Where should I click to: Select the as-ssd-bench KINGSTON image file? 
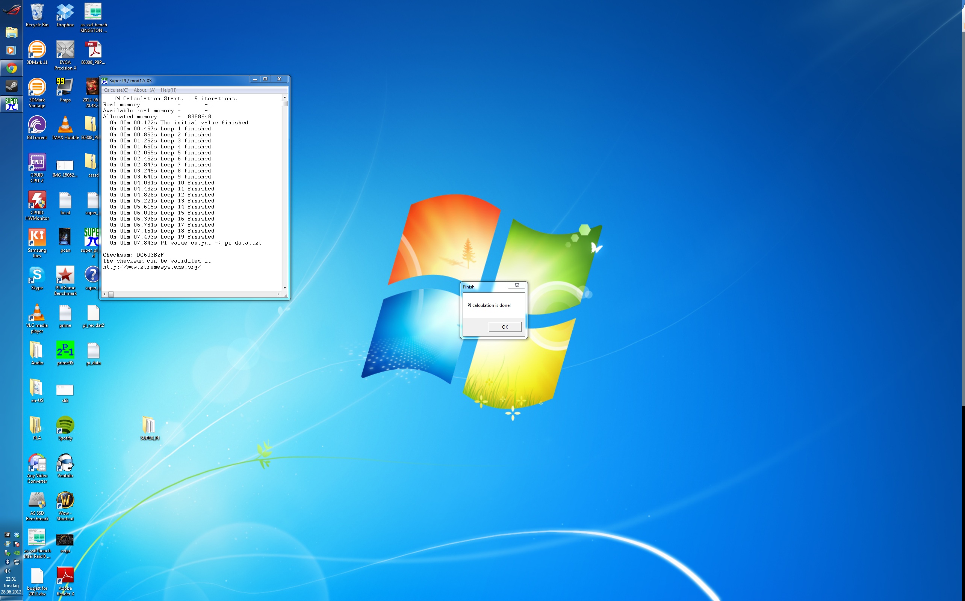click(94, 18)
